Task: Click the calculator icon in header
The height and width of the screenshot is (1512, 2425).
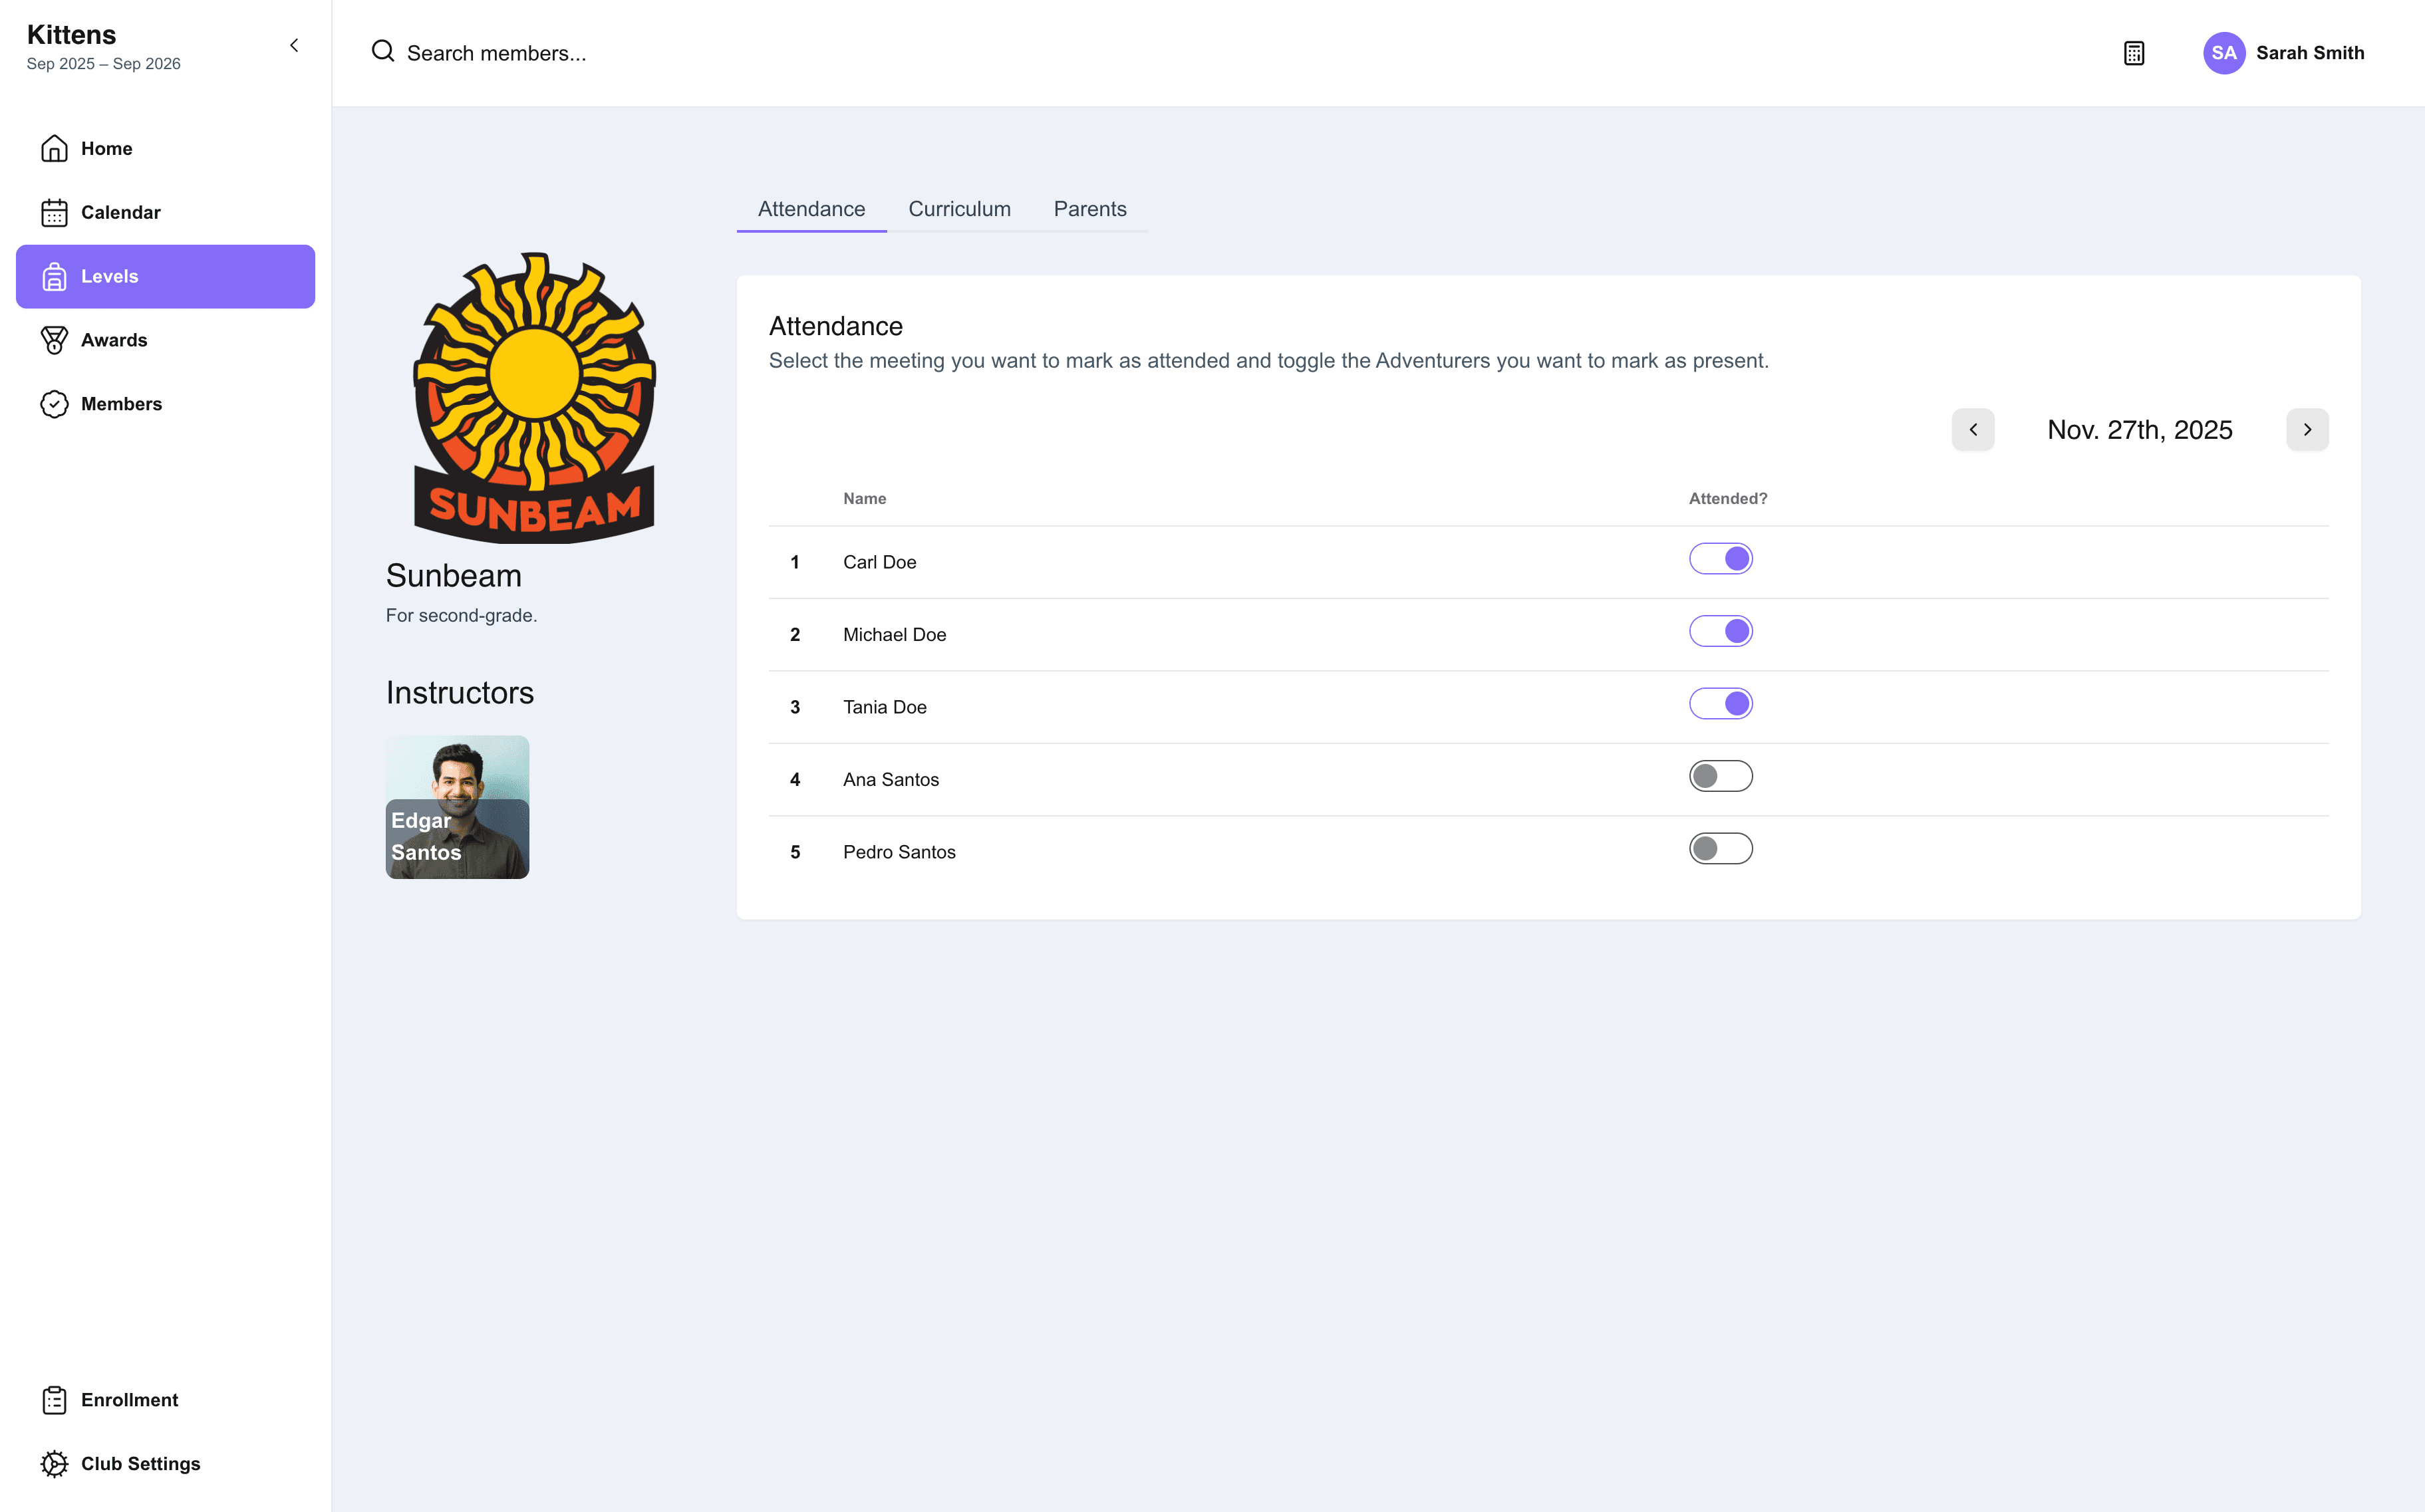Action: pos(2134,53)
